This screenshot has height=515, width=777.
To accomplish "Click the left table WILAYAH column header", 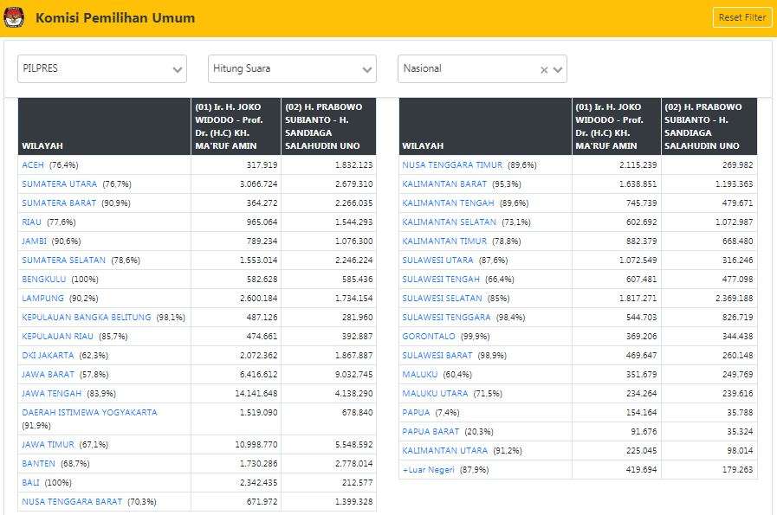I will point(42,146).
